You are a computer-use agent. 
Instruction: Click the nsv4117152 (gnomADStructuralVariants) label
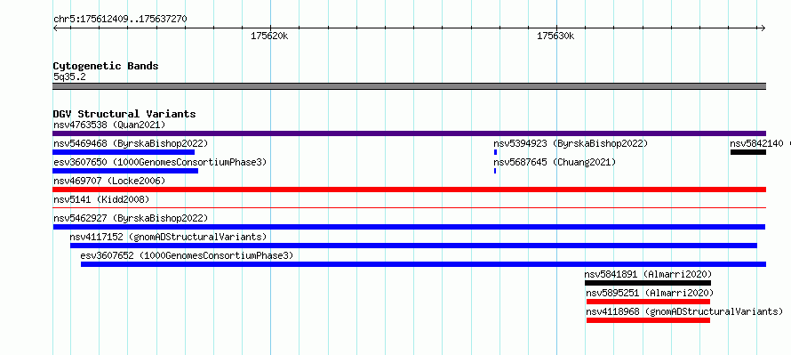point(169,237)
